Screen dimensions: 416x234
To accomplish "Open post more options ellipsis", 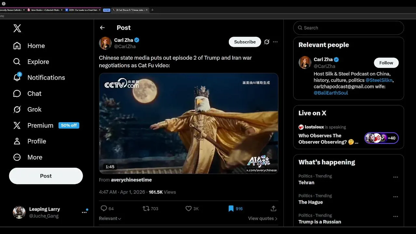I will pyautogui.click(x=275, y=42).
